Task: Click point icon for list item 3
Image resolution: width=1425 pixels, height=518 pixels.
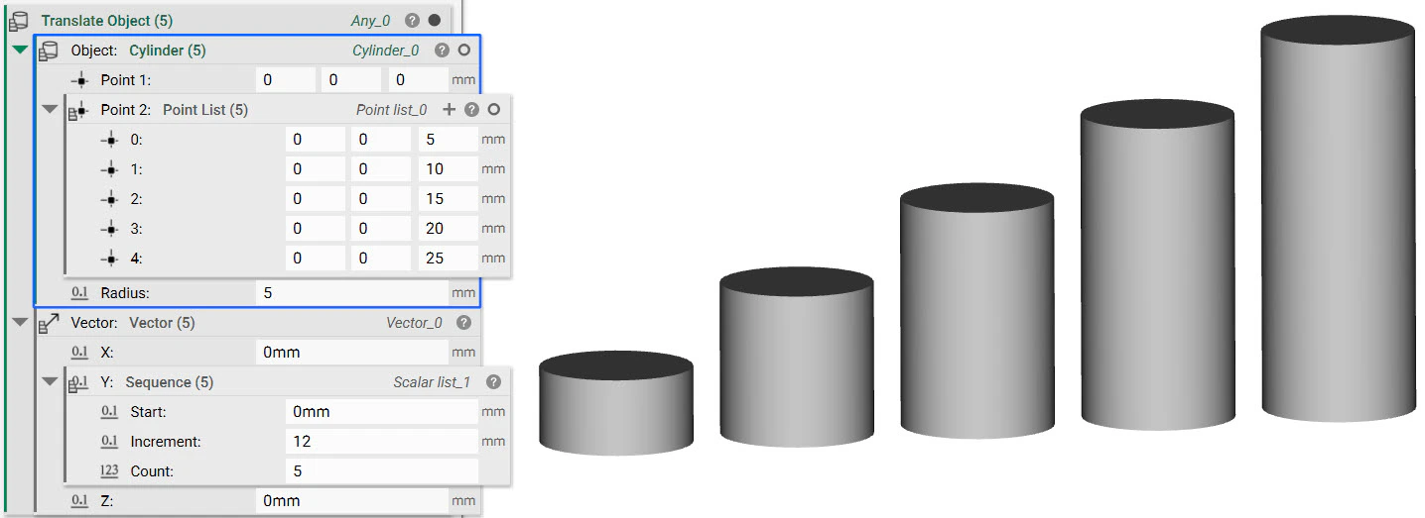Action: 110,229
